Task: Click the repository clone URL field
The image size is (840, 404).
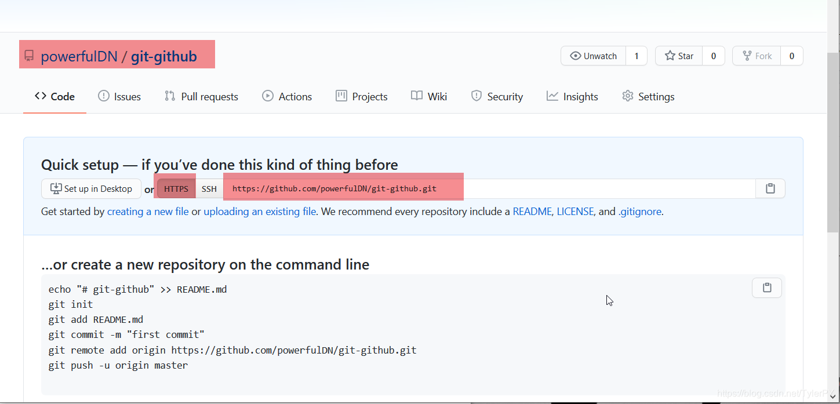Action: pyautogui.click(x=489, y=188)
